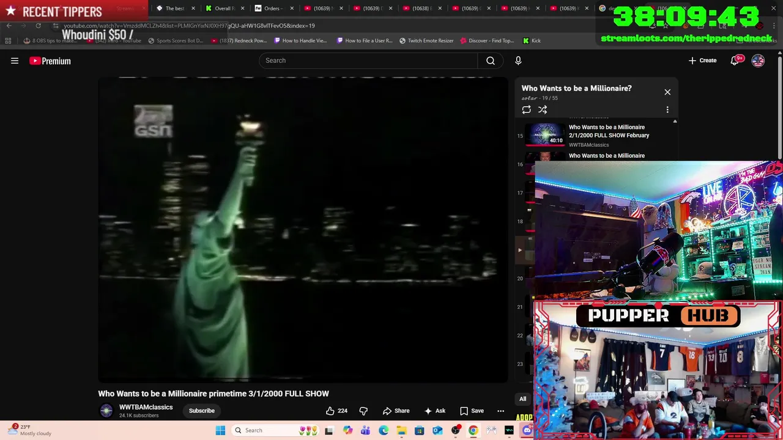Close the Orders browser tab
Screen dimensions: 783x440
point(292,9)
